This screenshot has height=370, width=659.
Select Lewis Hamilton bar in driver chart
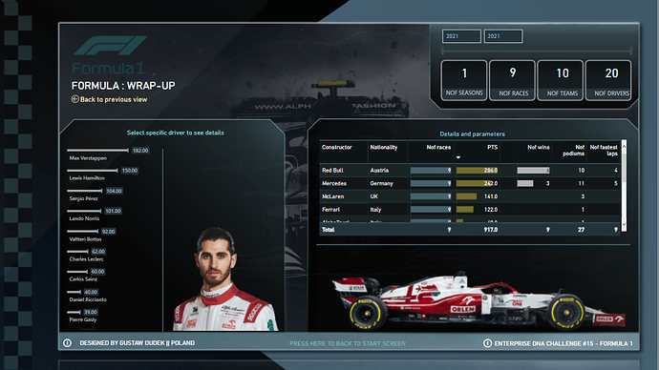tap(93, 171)
